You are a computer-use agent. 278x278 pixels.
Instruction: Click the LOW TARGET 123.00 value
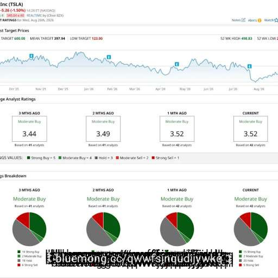(97, 39)
